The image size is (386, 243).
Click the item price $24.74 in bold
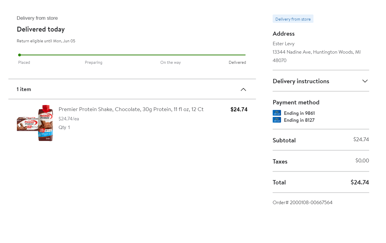click(239, 109)
